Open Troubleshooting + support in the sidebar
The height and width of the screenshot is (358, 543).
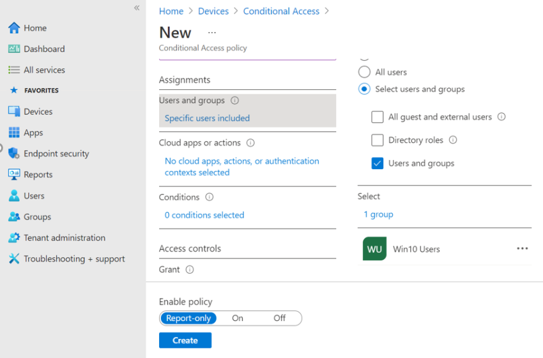coord(74,258)
